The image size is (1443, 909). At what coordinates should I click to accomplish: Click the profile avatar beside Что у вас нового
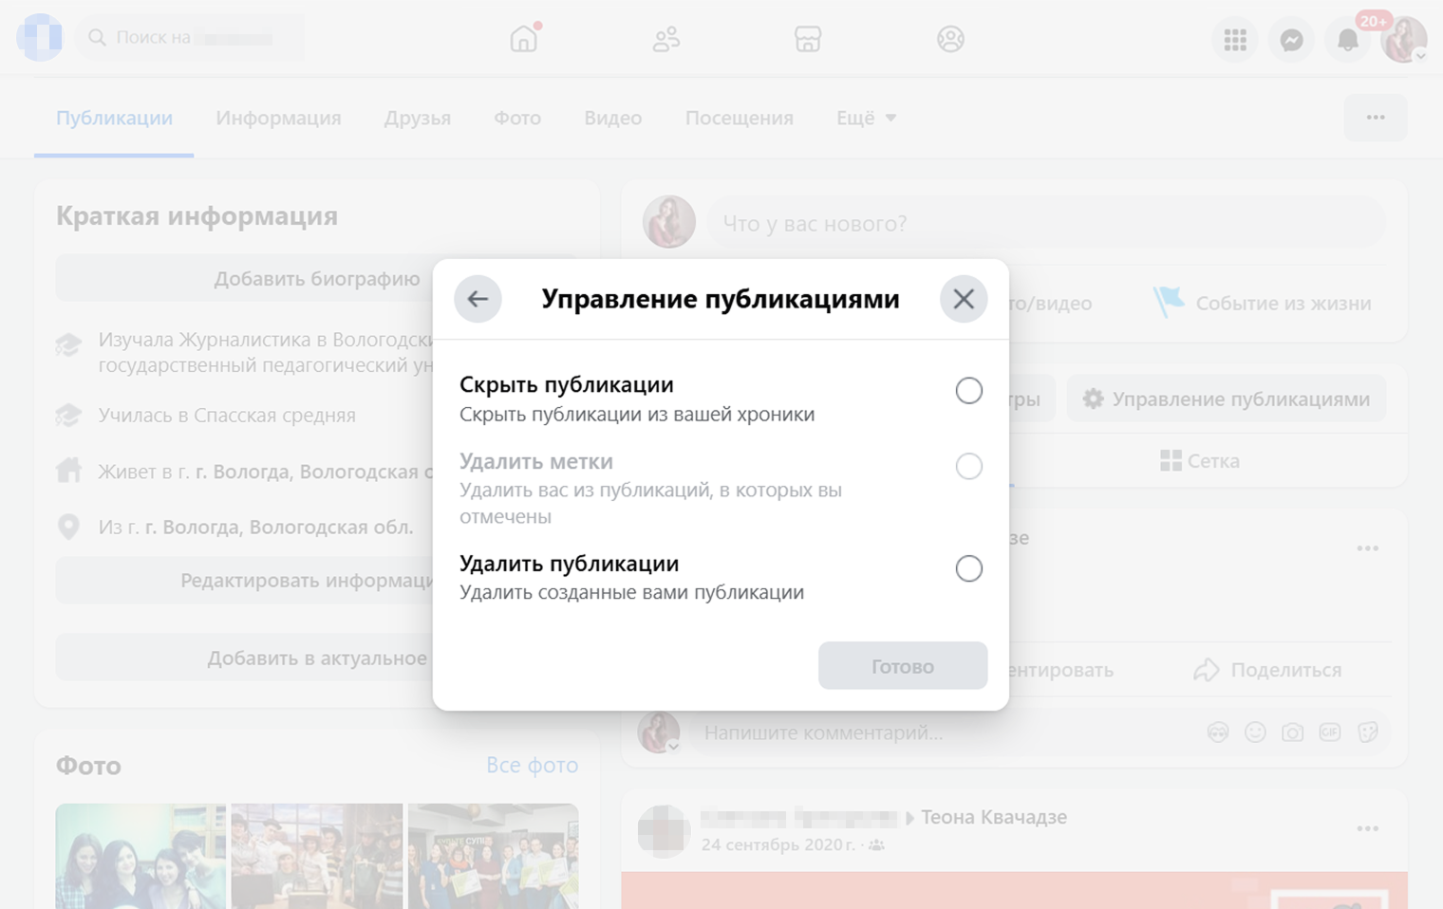point(669,222)
